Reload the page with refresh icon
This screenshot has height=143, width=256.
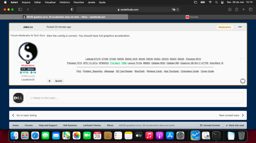[178, 9]
